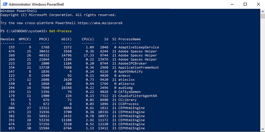Click the AdaptiveSleepService process name
This screenshot has width=265, height=132.
pyautogui.click(x=138, y=47)
